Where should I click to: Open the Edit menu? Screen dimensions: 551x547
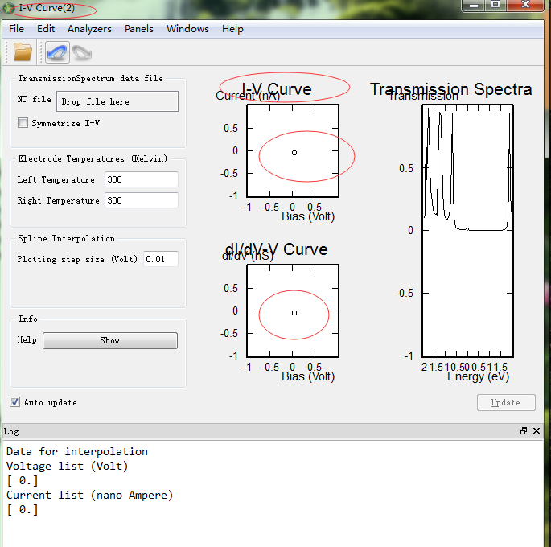coord(46,29)
